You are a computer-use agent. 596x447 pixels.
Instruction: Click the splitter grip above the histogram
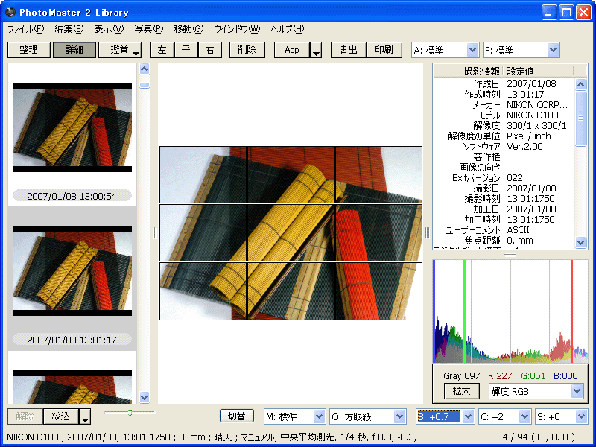(510, 254)
